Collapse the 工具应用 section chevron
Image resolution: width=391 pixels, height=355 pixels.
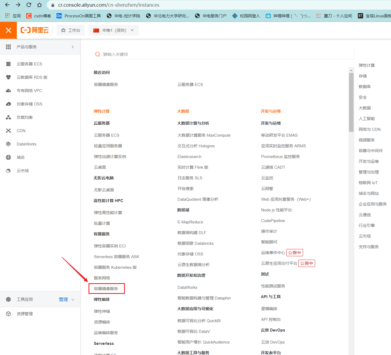pos(73,300)
